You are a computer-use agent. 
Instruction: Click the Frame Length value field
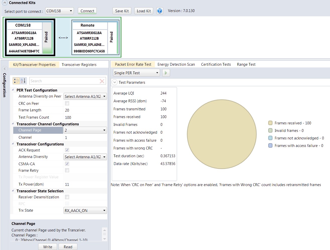(85, 110)
